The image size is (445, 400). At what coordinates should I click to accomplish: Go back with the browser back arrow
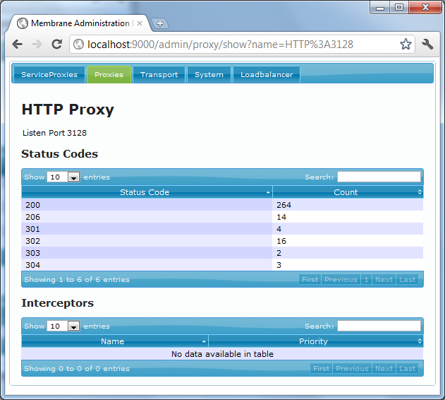click(18, 44)
